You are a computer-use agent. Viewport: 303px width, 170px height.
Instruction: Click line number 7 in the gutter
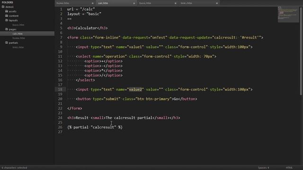tap(61, 37)
